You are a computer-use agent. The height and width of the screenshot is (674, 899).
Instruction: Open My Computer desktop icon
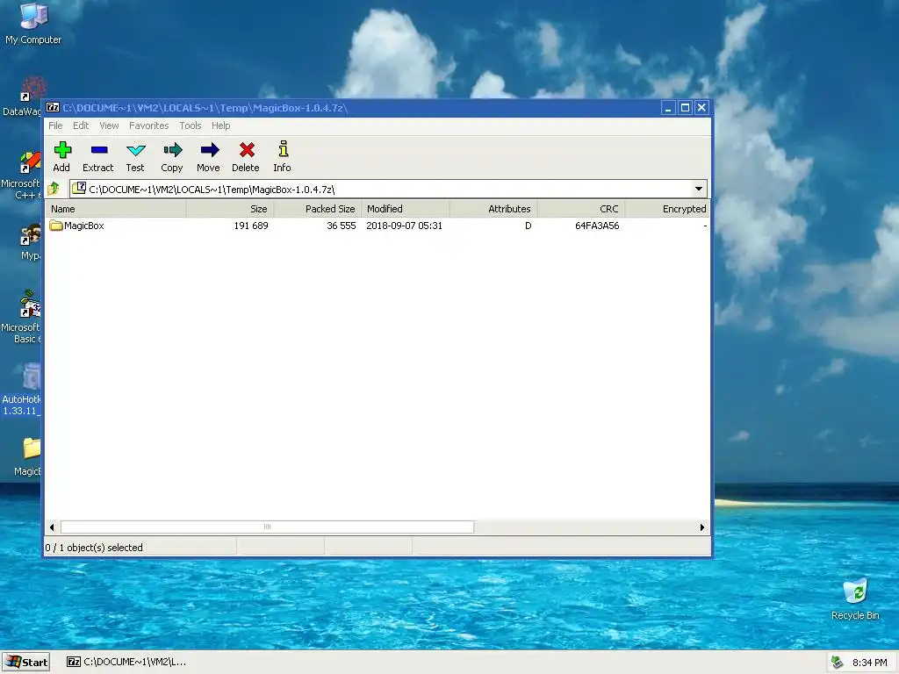tap(33, 16)
